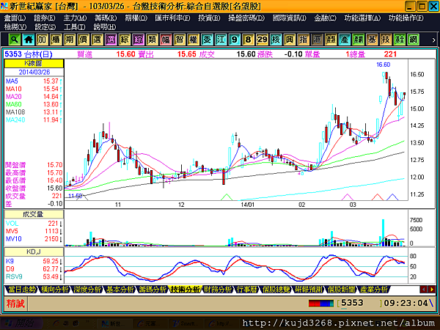This screenshot has width=440, height=330.
Task: Open the 金融(C) menu
Action: pyautogui.click(x=325, y=18)
